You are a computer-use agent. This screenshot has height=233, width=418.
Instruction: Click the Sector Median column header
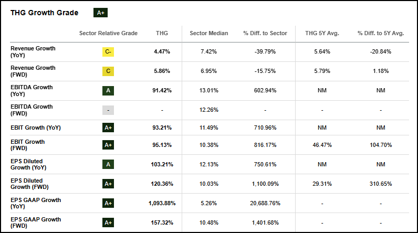pyautogui.click(x=209, y=33)
